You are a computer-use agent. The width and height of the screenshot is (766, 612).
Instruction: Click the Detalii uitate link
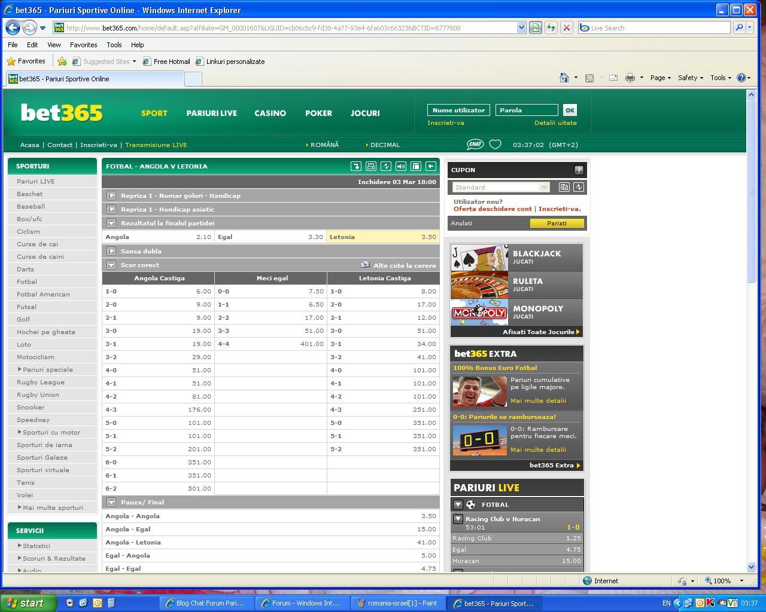click(x=555, y=123)
